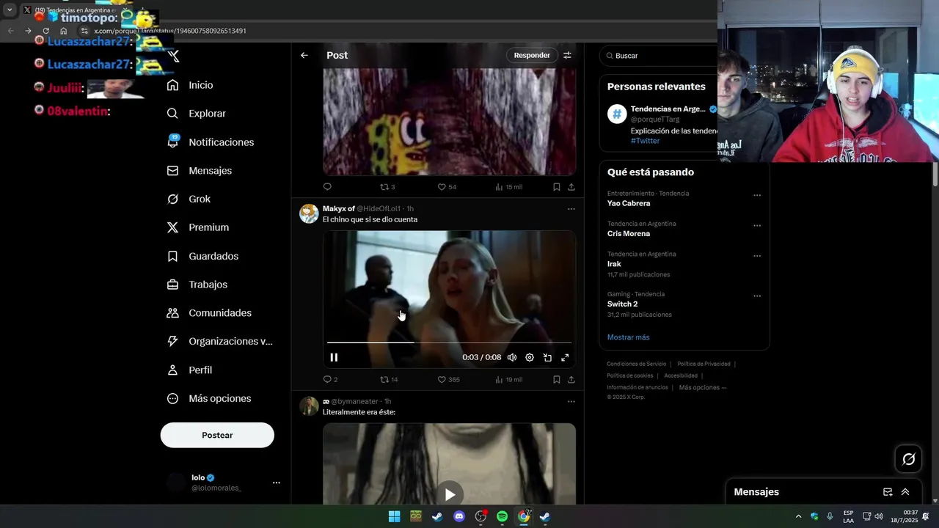Open more options on bymaneater post
Screen dimensions: 939x528
click(x=571, y=402)
